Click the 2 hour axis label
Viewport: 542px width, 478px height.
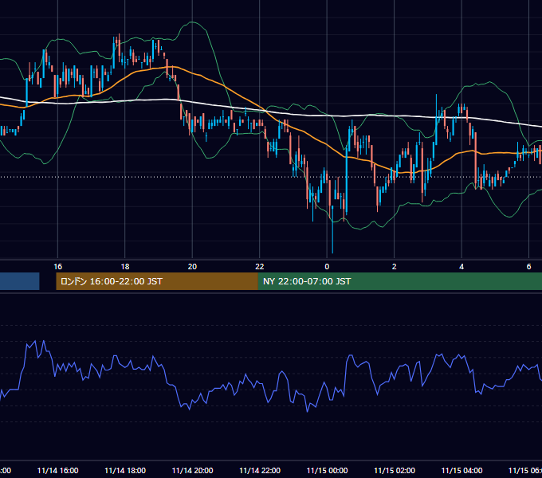coord(394,267)
